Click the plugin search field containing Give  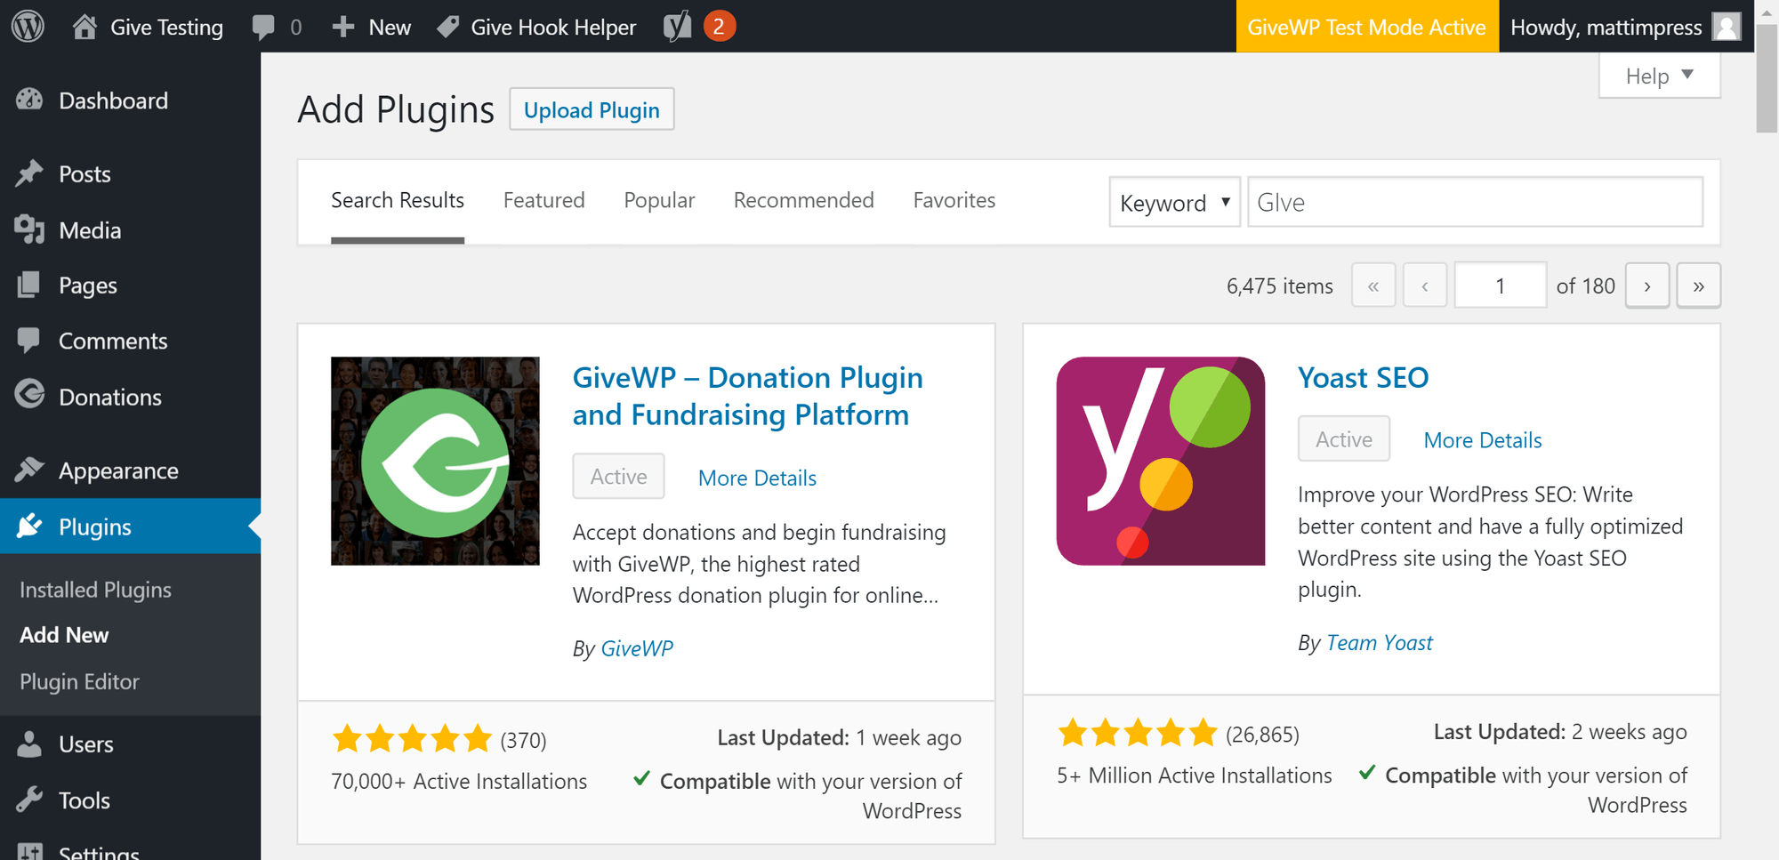point(1475,202)
